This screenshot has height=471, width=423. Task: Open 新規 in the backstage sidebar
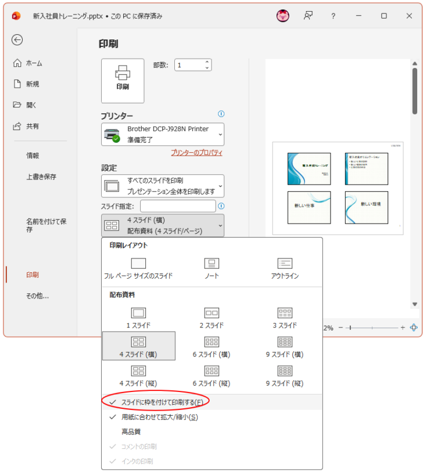pyautogui.click(x=33, y=84)
